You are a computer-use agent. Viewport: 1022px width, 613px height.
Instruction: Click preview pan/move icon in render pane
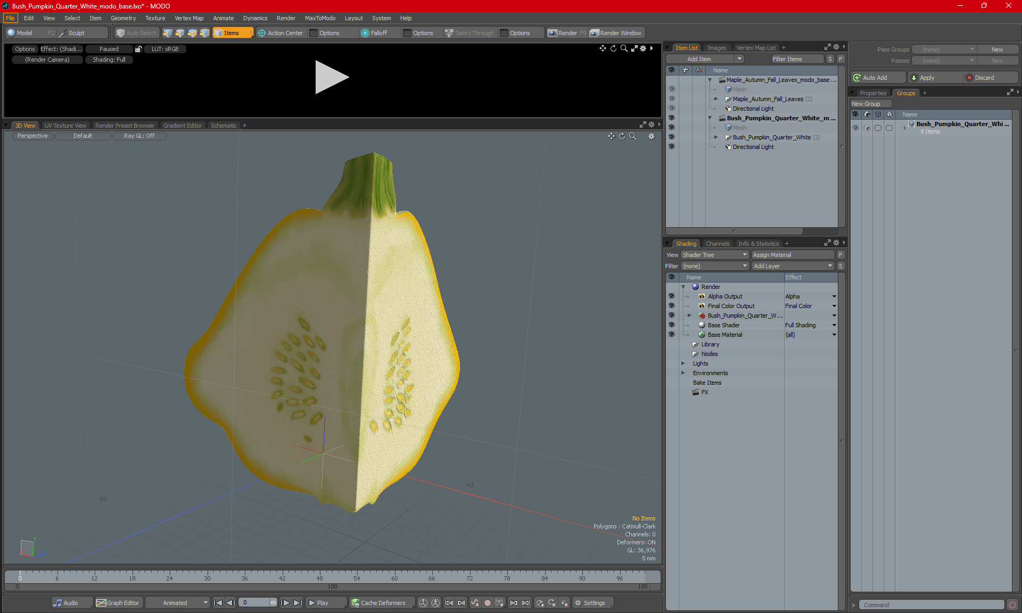click(603, 48)
